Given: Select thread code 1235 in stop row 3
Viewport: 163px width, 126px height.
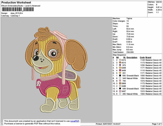Looking at the screenshot, I should coord(143,65).
